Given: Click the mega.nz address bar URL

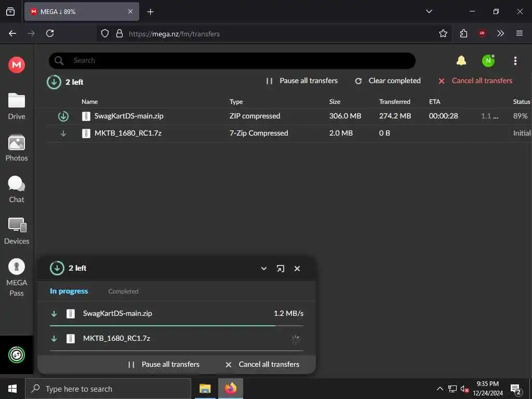Looking at the screenshot, I should point(174,34).
